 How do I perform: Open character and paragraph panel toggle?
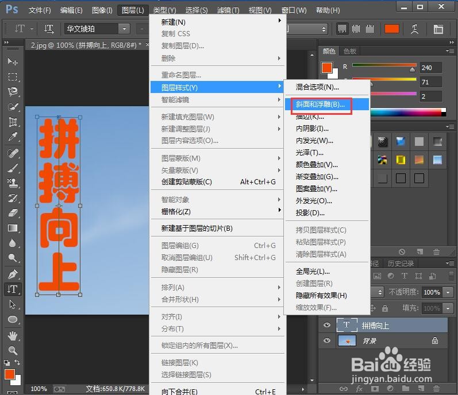tap(438, 29)
